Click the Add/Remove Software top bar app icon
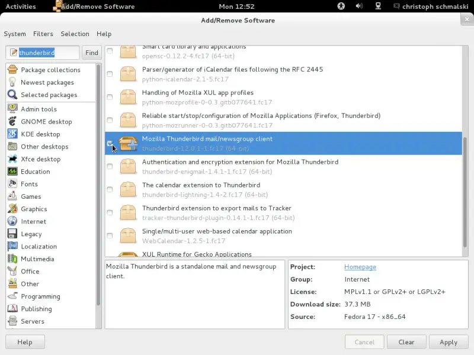Image resolution: width=474 pixels, height=355 pixels. coord(56,6)
